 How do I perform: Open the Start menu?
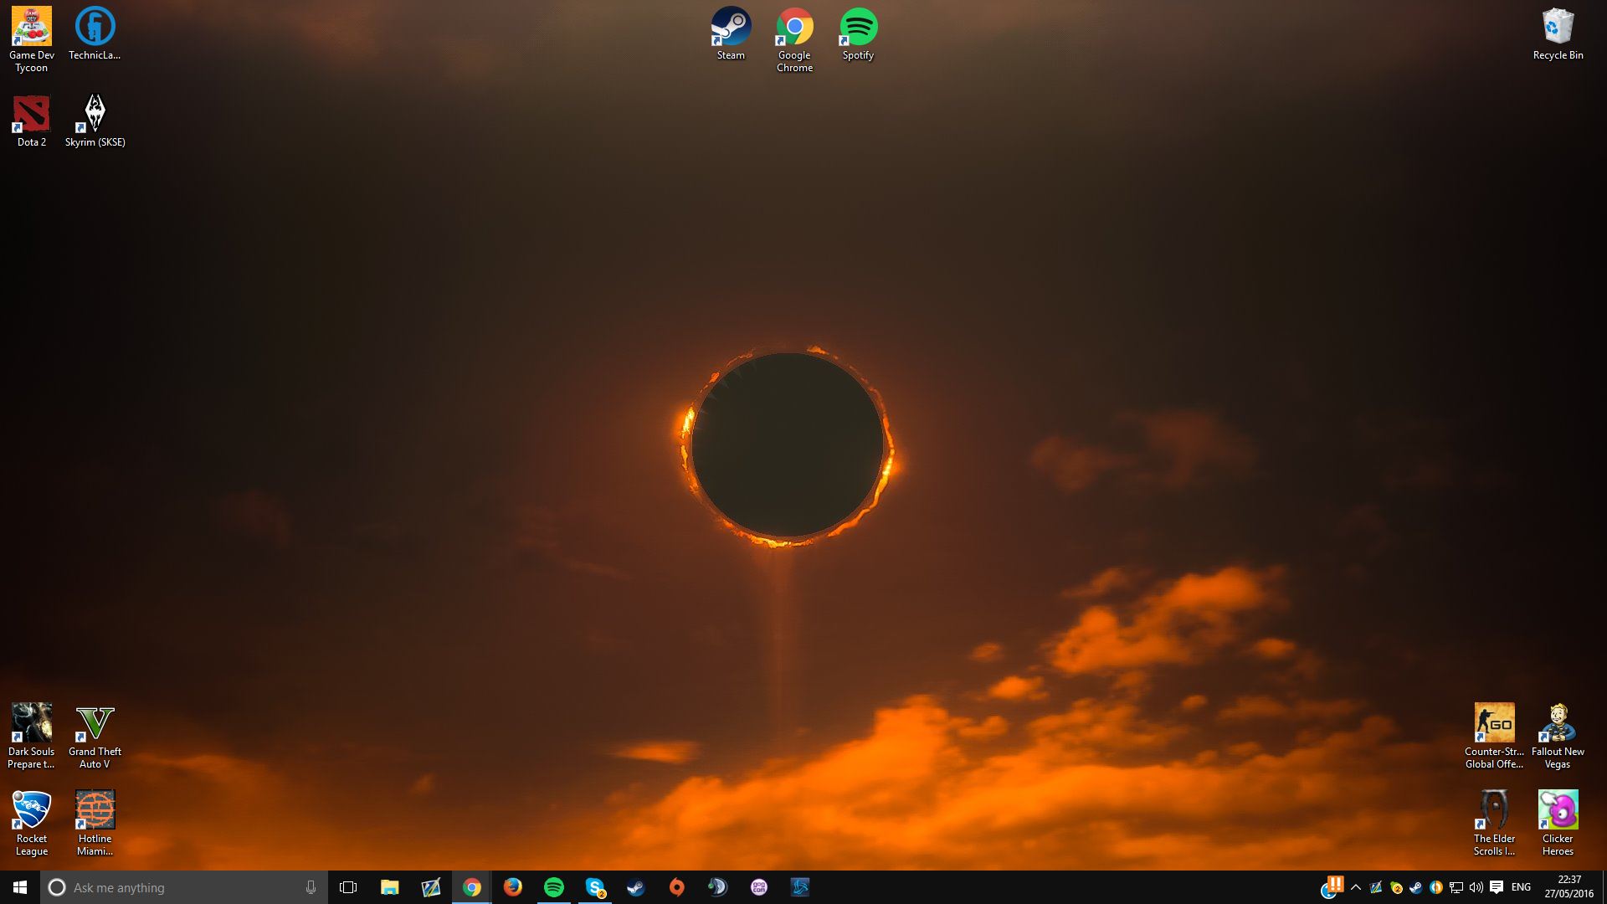pyautogui.click(x=20, y=887)
